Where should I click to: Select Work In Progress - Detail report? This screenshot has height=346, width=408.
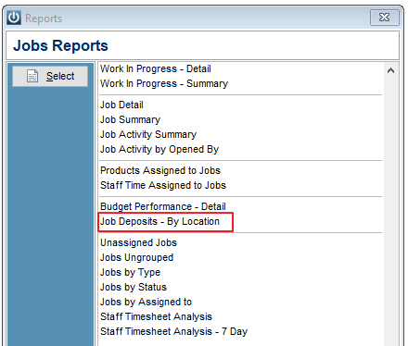pos(156,68)
